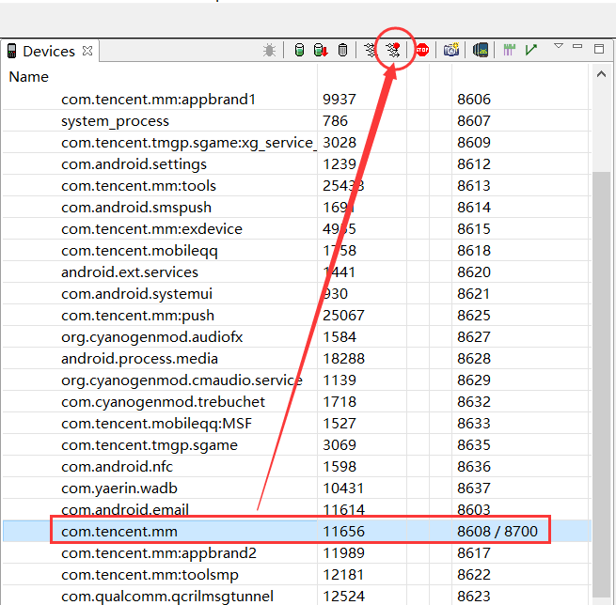Click the Dump HPROF file icon
616x605 pixels.
point(321,50)
